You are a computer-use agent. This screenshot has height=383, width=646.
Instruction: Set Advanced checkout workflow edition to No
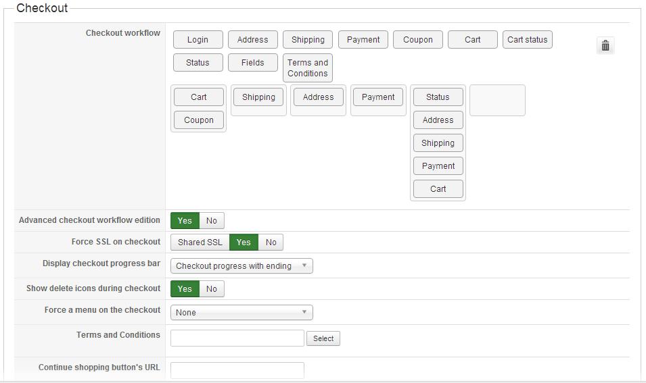(x=212, y=221)
